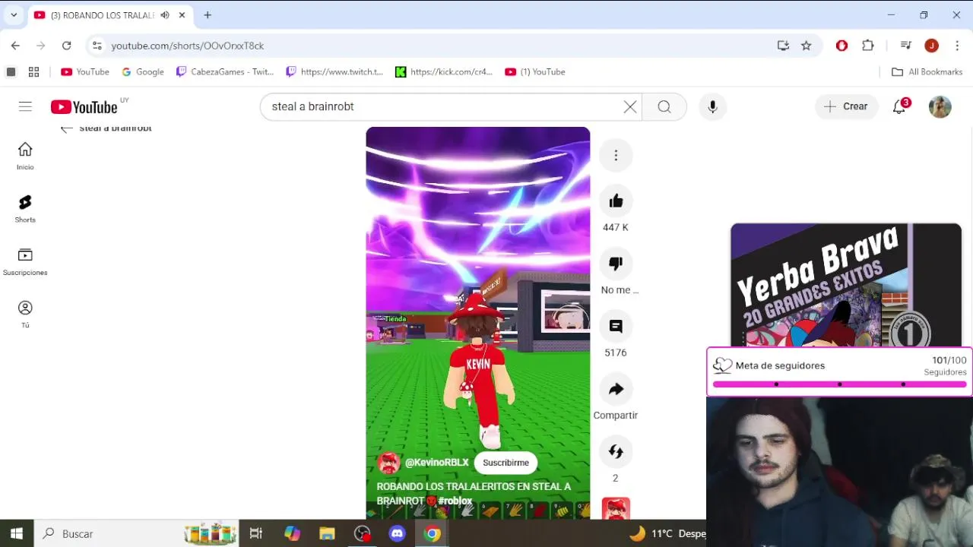Open the Short's three-dot options menu
973x547 pixels.
tap(616, 156)
